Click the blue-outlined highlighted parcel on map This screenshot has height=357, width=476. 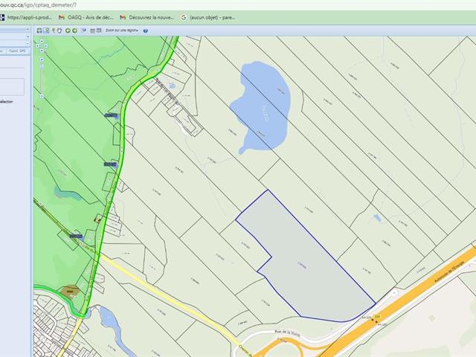click(x=312, y=268)
